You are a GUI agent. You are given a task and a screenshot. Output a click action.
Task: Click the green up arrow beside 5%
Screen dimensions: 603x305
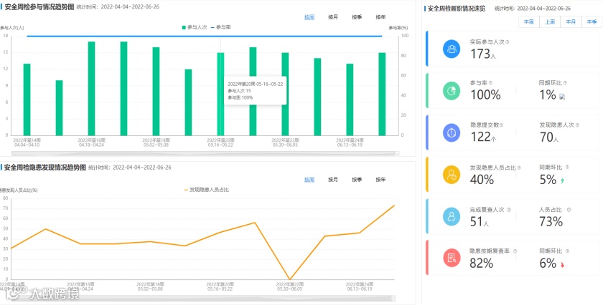coord(563,180)
